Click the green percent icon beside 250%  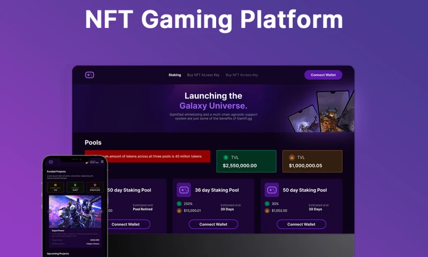(179, 204)
